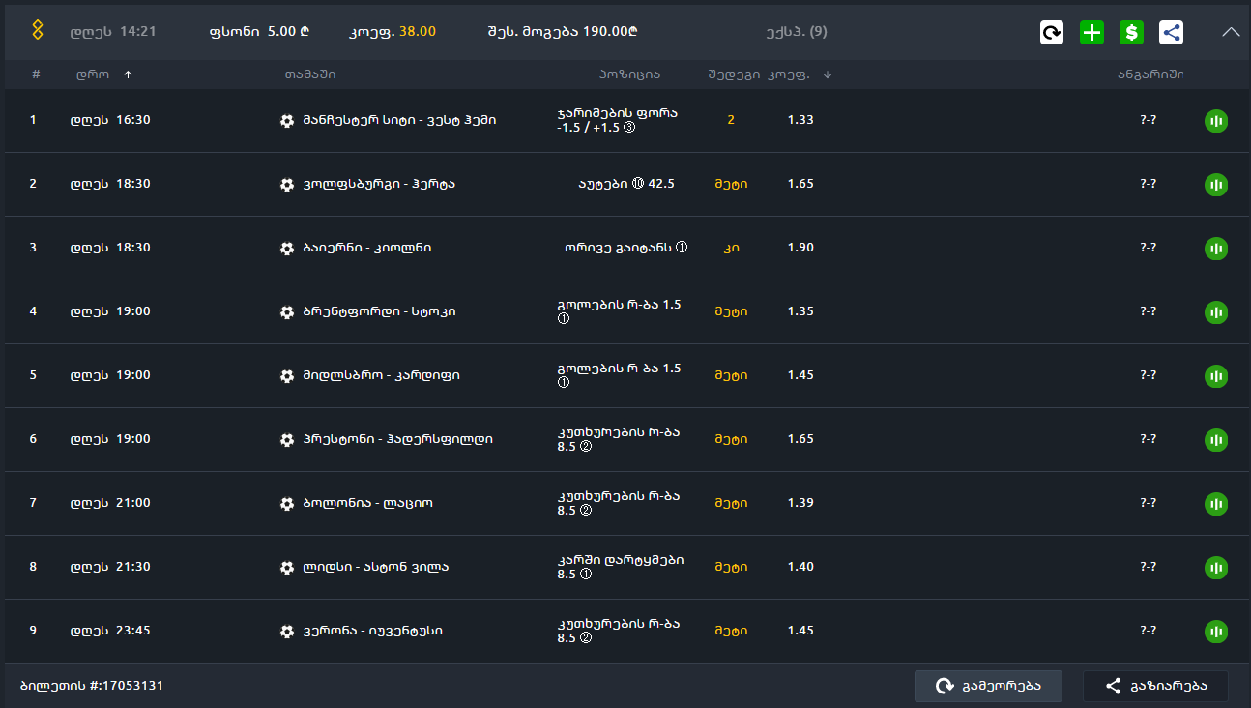Viewport: 1251px width, 708px height.
Task: Click position ფაროიმების ფორა -1.5 / +1.5
Action: click(x=618, y=120)
